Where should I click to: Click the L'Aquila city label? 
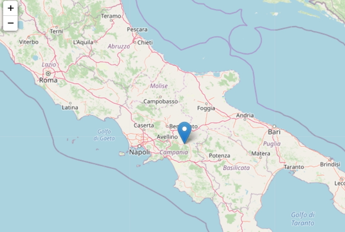(83, 42)
